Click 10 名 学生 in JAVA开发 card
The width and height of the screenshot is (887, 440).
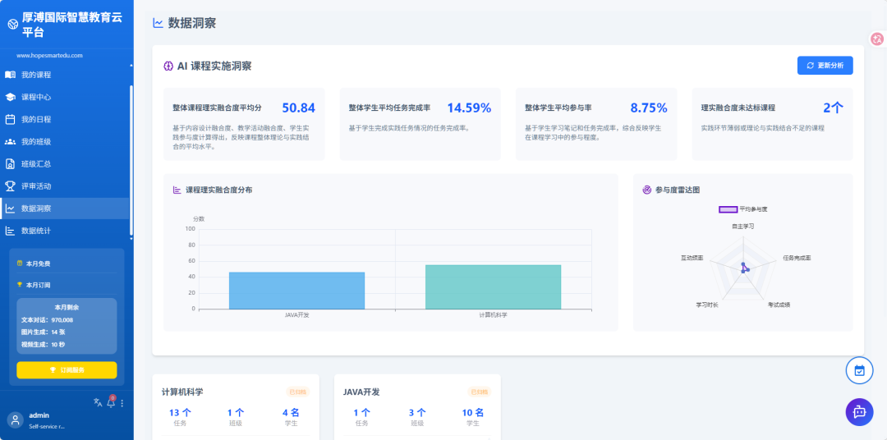pos(471,417)
